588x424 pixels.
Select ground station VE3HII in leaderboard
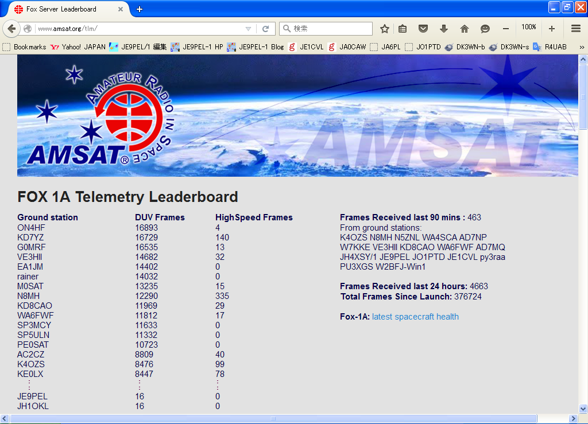(30, 257)
